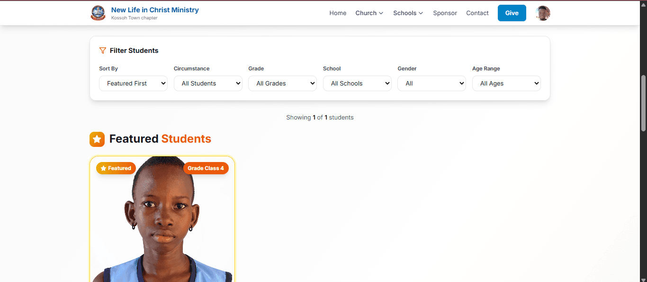Click the 'Showing 1 of 1 students' text
This screenshot has width=647, height=282.
click(x=320, y=117)
